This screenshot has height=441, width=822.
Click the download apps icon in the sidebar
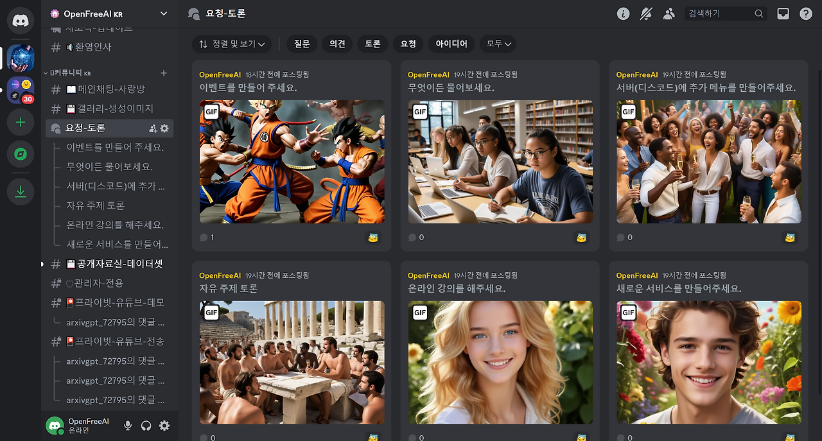pos(20,191)
